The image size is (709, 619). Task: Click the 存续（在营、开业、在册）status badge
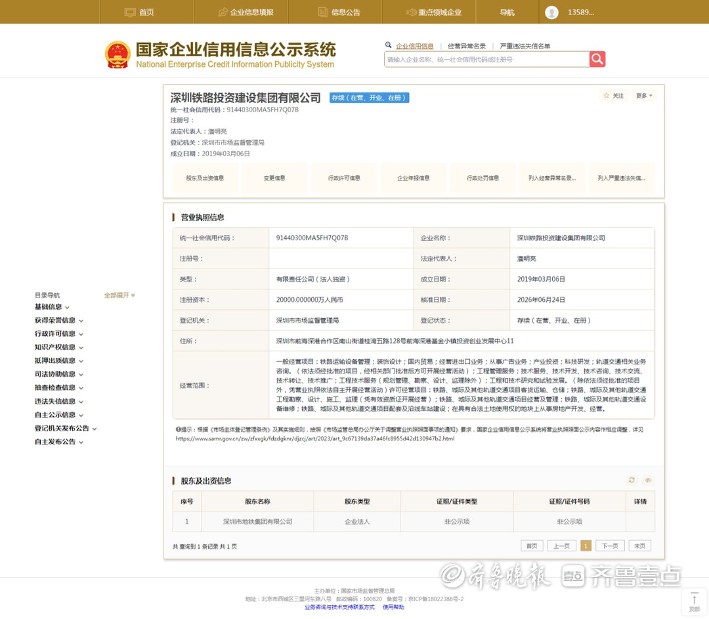tap(370, 98)
